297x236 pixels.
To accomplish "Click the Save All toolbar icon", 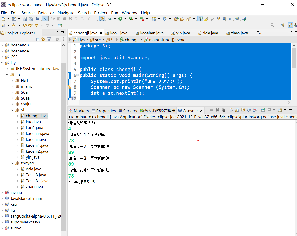I will [x=31, y=19].
